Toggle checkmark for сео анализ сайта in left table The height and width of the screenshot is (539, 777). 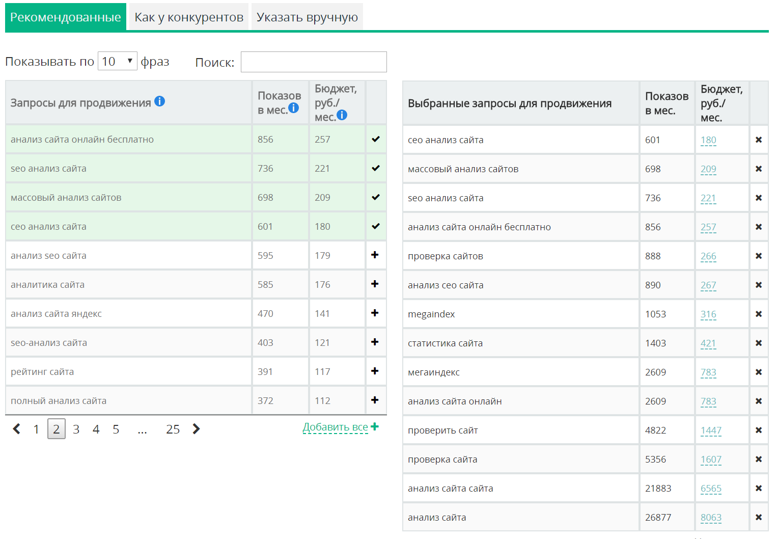coord(376,226)
